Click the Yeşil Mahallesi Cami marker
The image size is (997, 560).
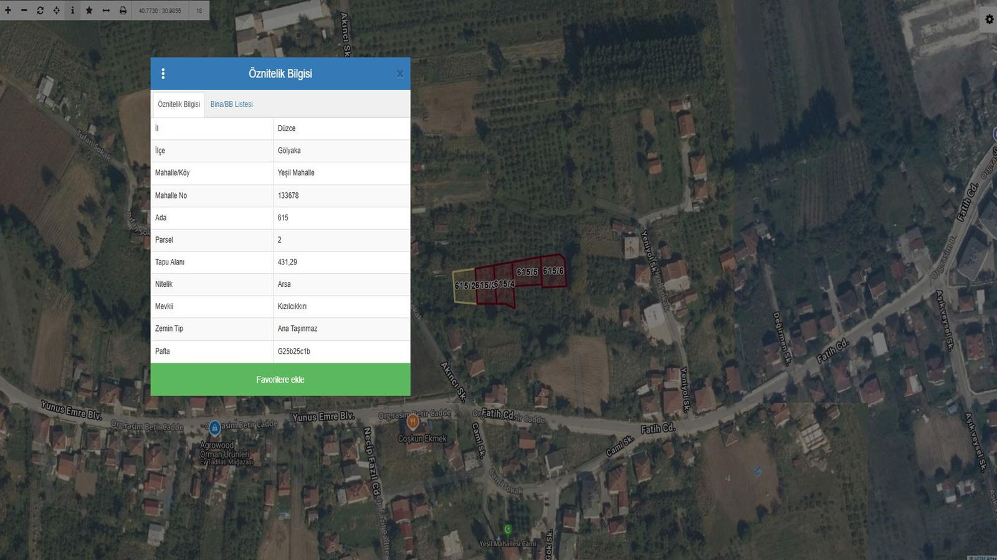tap(508, 530)
